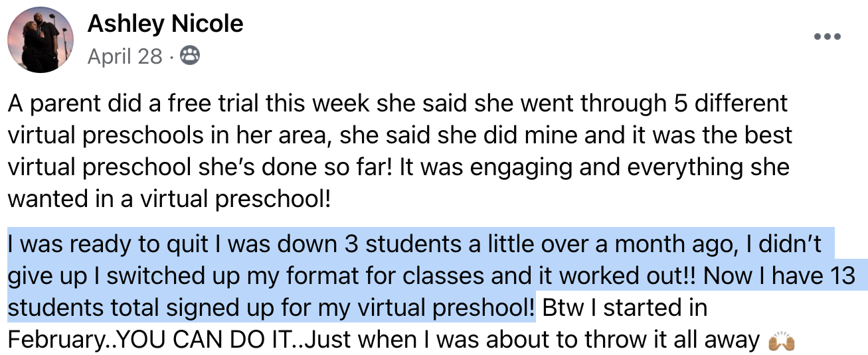Open Ashley Nicole's profile picture
Image resolution: width=868 pixels, height=355 pixels.
tap(41, 40)
